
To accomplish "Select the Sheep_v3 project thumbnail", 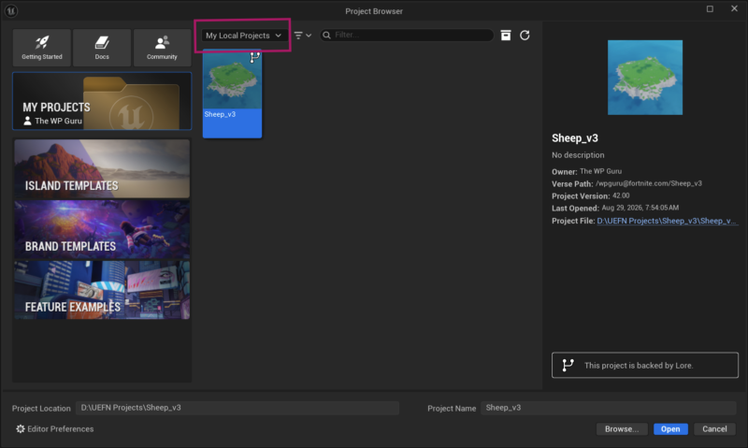I will 232,79.
